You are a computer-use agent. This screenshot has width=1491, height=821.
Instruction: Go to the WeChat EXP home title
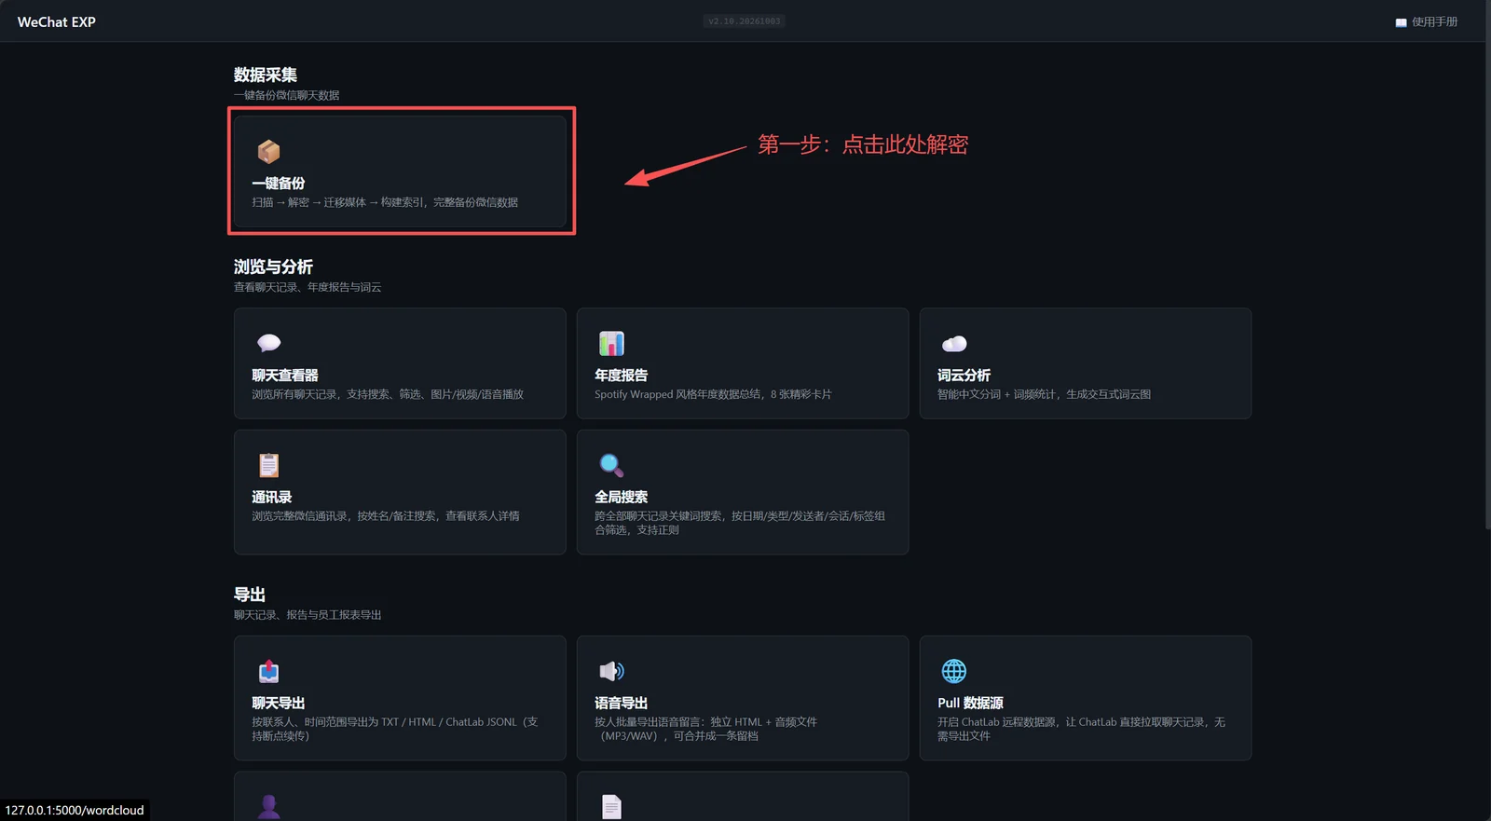(x=57, y=21)
